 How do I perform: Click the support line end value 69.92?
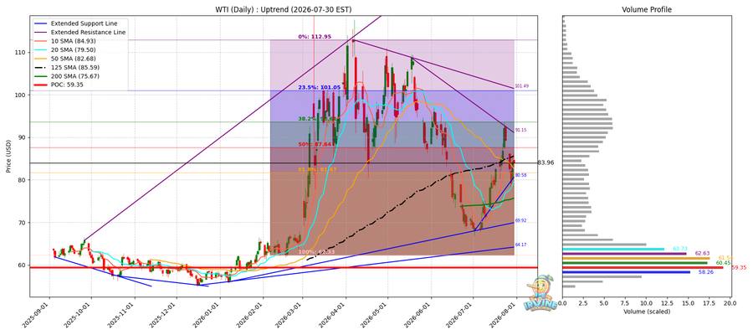pyautogui.click(x=521, y=220)
